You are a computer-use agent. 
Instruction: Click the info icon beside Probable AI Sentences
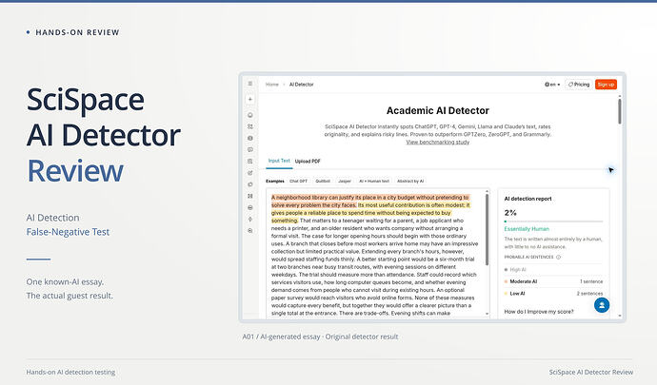558,257
